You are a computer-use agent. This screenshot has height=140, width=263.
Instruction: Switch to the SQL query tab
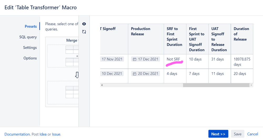(x=28, y=37)
